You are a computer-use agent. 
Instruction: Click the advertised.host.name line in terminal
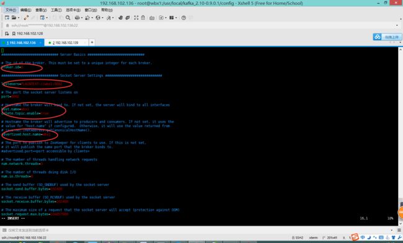point(26,135)
